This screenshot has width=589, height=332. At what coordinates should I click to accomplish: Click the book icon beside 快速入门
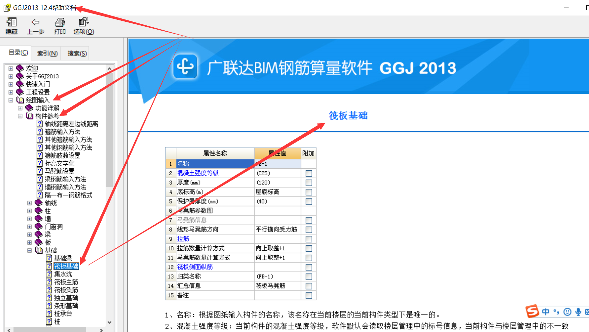tap(20, 84)
